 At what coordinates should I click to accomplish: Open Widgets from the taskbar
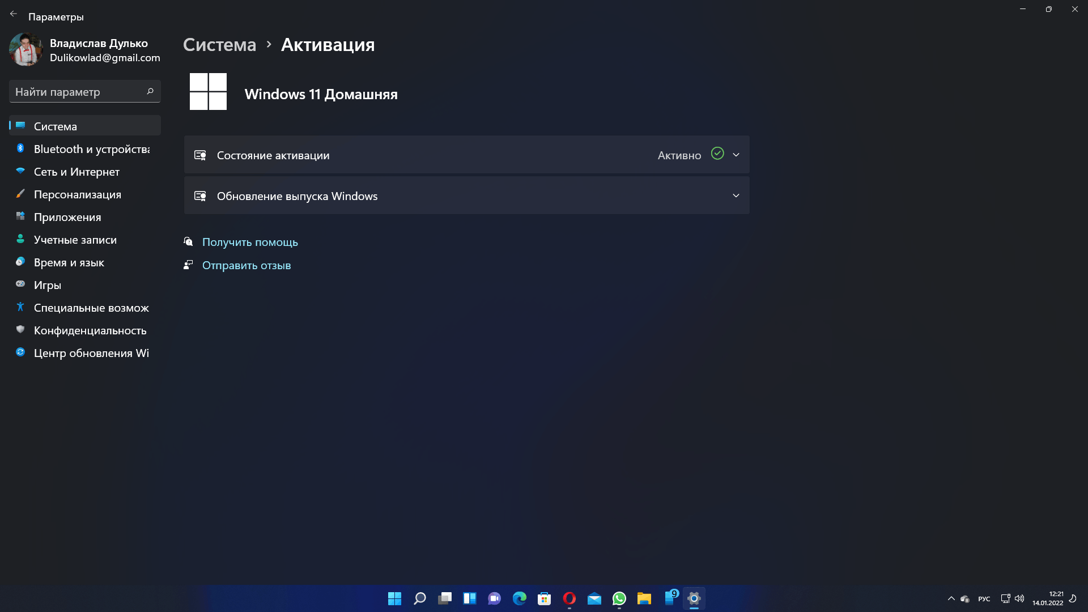469,598
